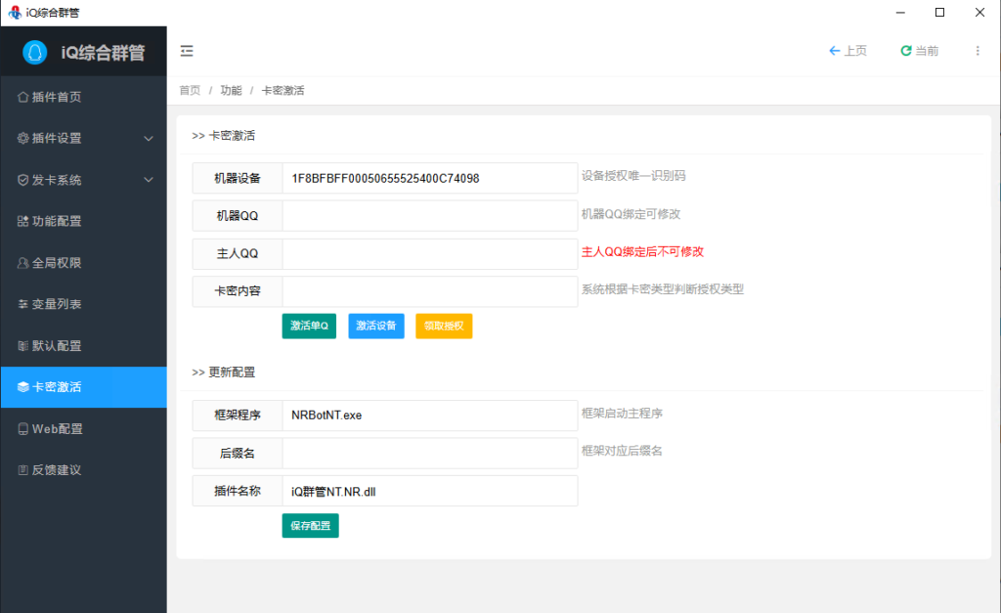Expand the 插件设置 chevron
The width and height of the screenshot is (1001, 613).
point(149,139)
